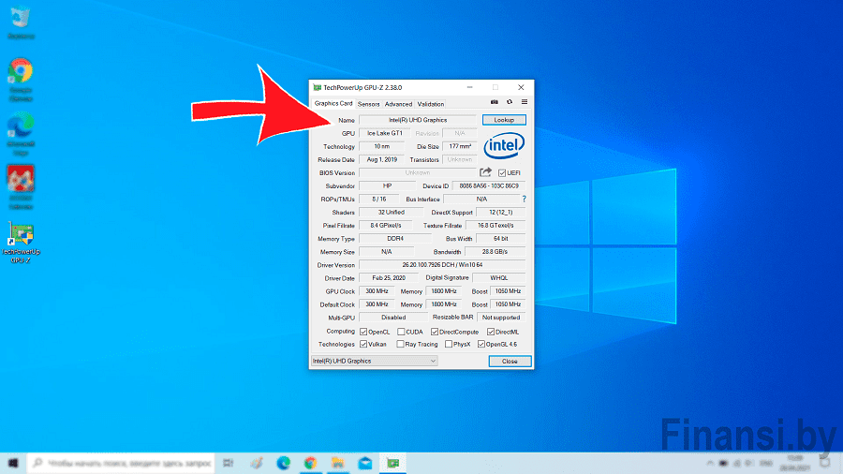Toggle the Ray Tracing checkbox
Image resolution: width=843 pixels, height=474 pixels.
pos(400,344)
